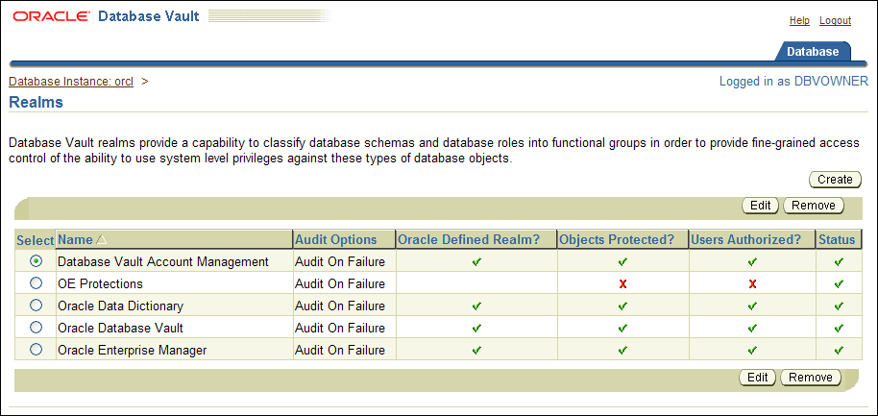This screenshot has width=878, height=416.
Task: Click Status checkmark for OE Protections row
Action: pyautogui.click(x=839, y=283)
